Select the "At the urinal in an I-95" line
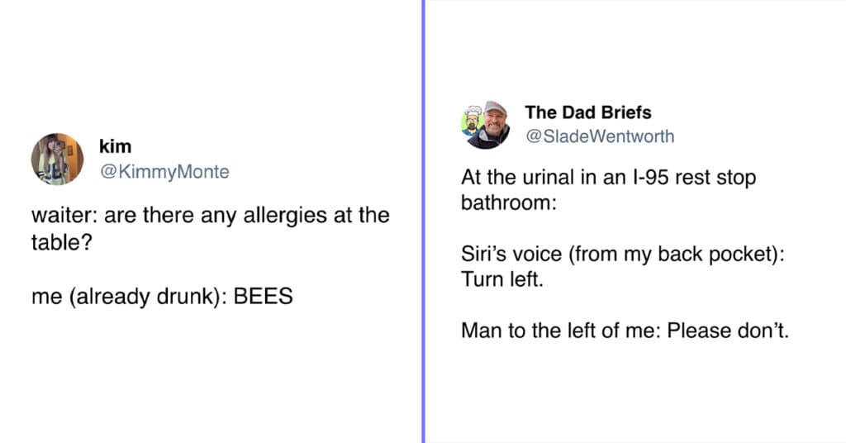Screen dimensions: 846x443 coord(609,178)
